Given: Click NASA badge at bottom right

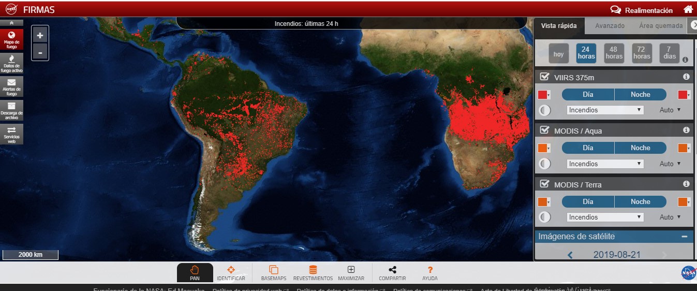Looking at the screenshot, I should 689,272.
